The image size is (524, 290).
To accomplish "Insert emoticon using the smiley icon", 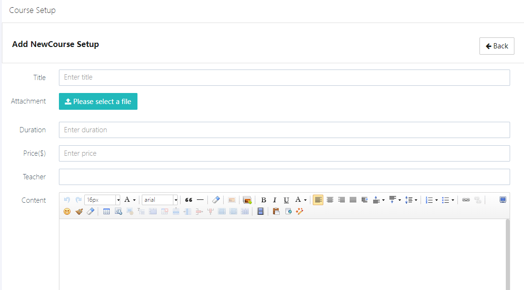I will [x=67, y=211].
